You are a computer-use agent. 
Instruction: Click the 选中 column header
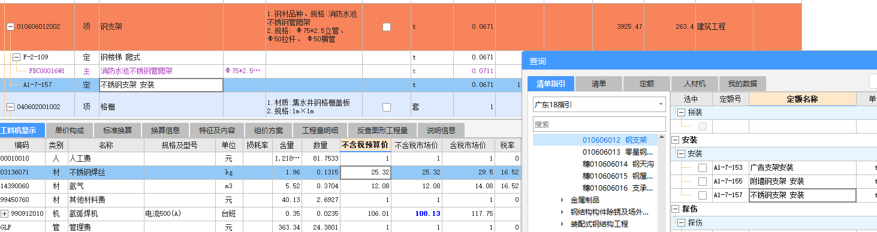coord(691,99)
